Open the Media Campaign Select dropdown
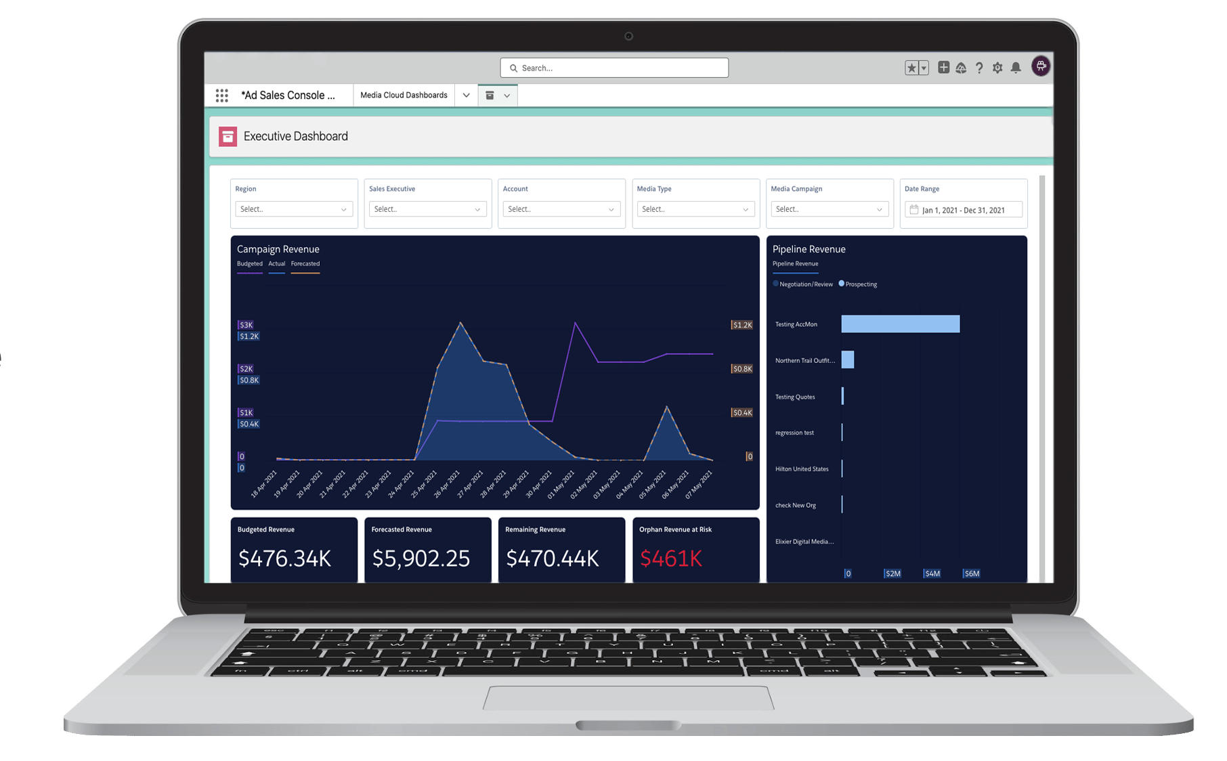 tap(830, 209)
